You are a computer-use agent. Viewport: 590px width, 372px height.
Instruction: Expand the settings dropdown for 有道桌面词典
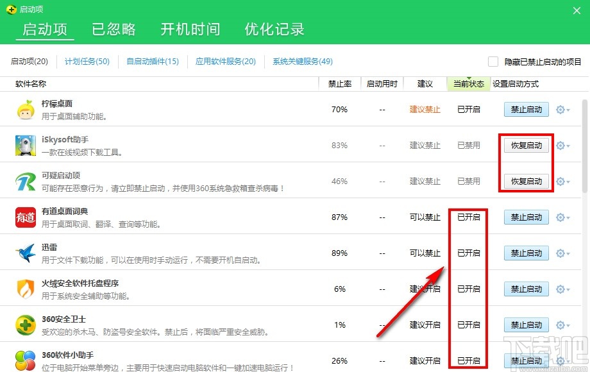tap(560, 217)
